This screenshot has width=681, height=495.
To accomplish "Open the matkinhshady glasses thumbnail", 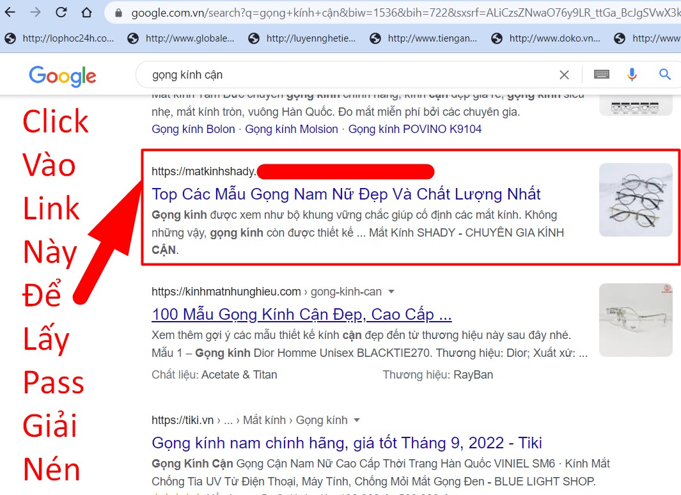I will 636,200.
